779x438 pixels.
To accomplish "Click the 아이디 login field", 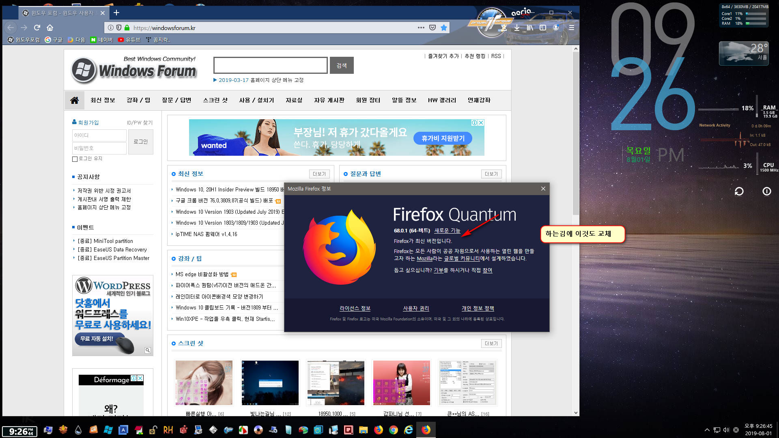I will point(99,135).
